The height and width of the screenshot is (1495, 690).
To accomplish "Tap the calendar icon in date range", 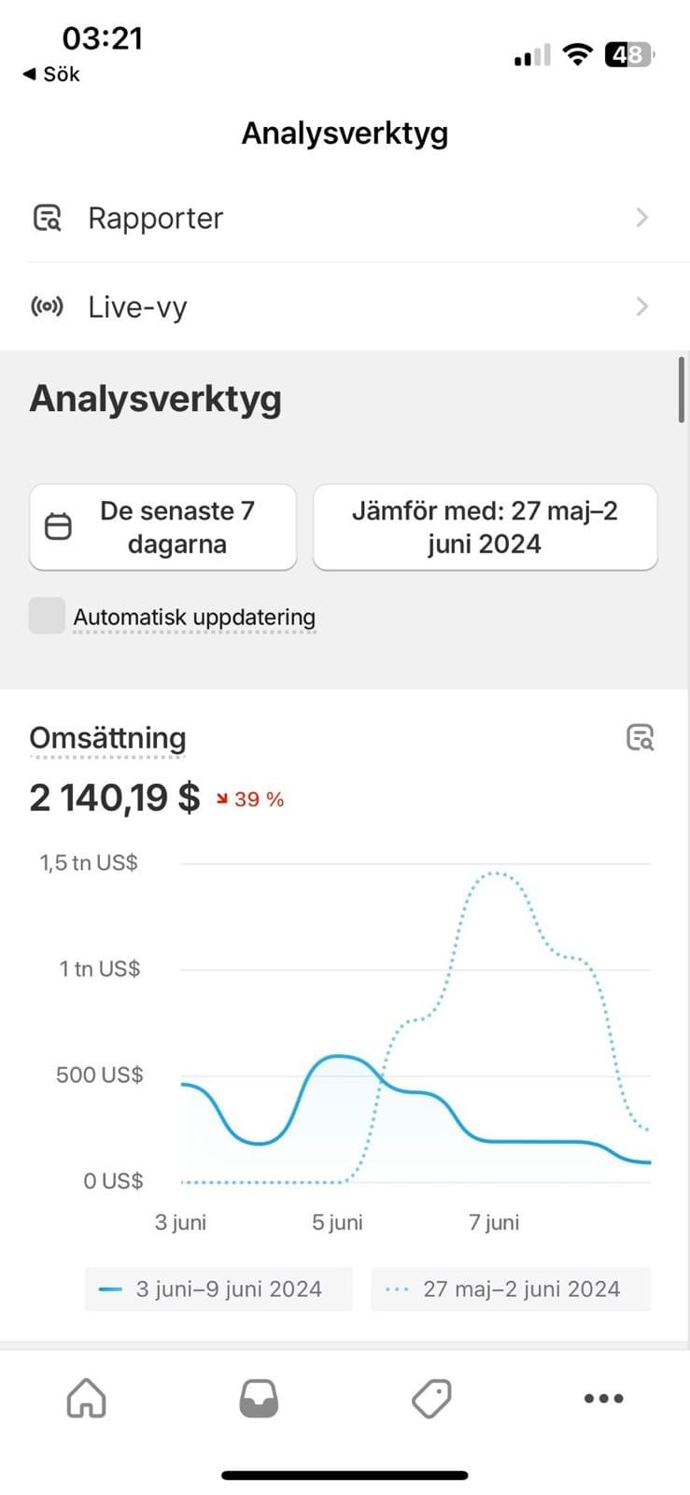I will pos(58,527).
